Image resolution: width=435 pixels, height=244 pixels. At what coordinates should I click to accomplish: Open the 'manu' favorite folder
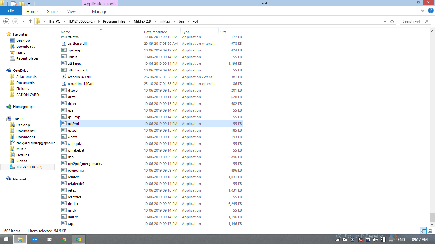pos(21,52)
